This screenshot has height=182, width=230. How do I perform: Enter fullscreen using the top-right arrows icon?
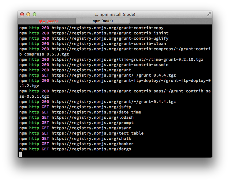coord(209,14)
